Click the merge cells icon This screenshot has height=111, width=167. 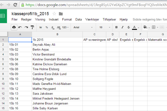[162, 27]
